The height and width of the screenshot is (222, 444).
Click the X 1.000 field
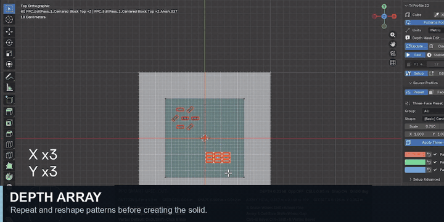pos(416,134)
